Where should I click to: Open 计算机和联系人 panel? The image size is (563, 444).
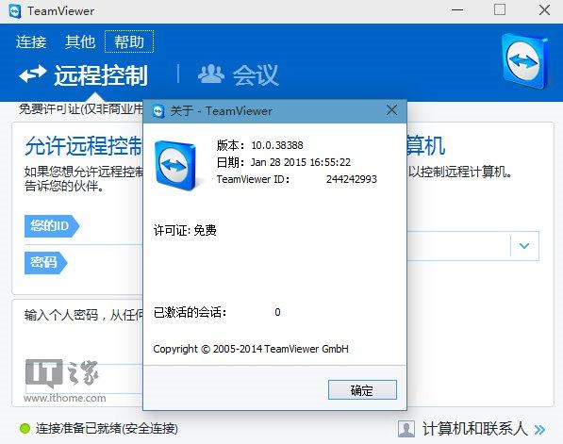[x=474, y=429]
